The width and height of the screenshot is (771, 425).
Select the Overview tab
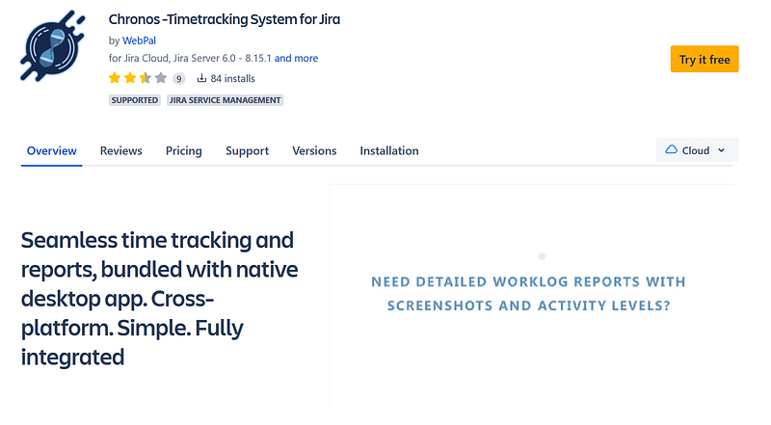click(52, 150)
